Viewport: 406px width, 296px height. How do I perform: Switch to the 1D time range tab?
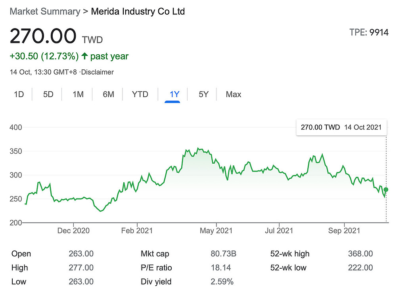[19, 94]
